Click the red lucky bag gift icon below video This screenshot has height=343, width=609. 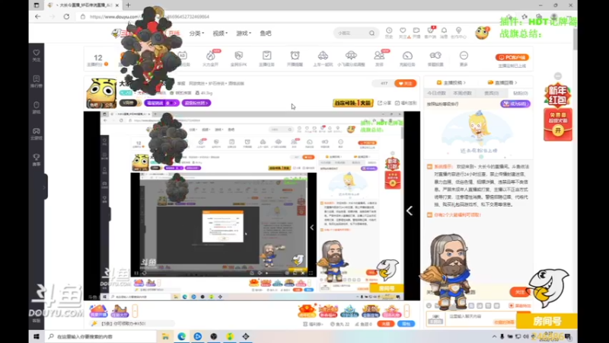(x=307, y=311)
